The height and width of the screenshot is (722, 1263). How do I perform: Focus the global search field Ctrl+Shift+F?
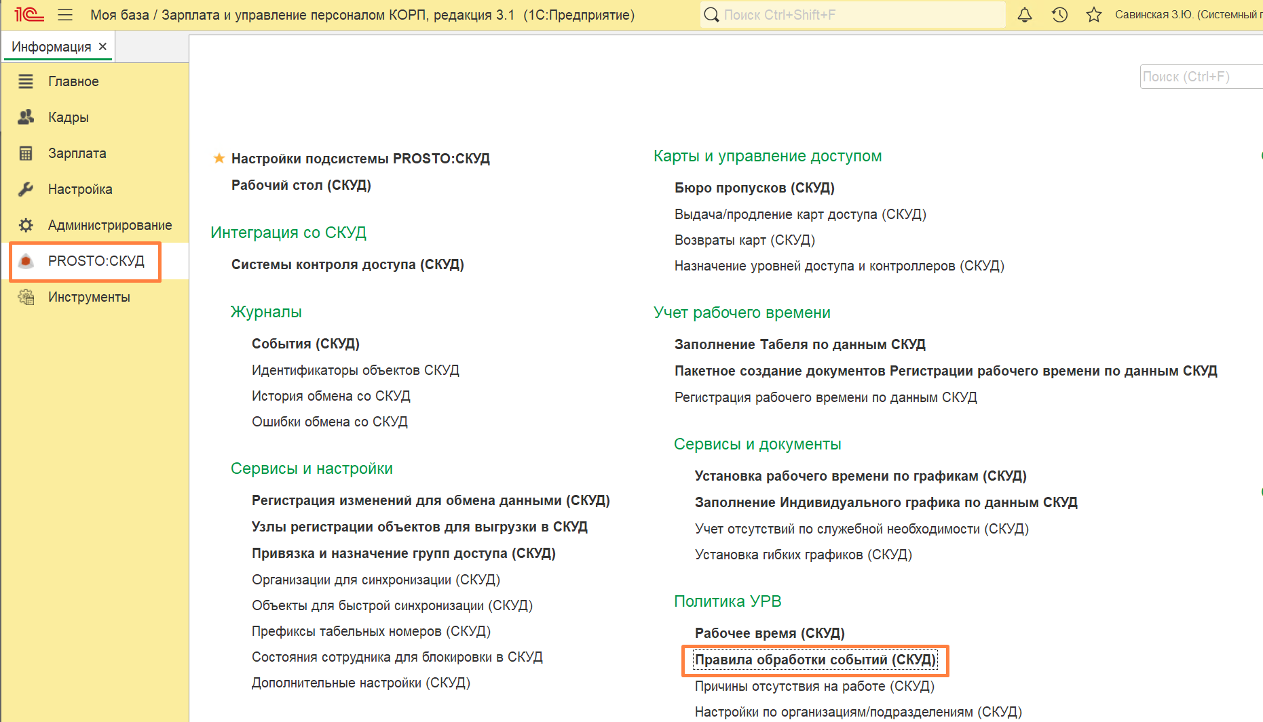(853, 14)
